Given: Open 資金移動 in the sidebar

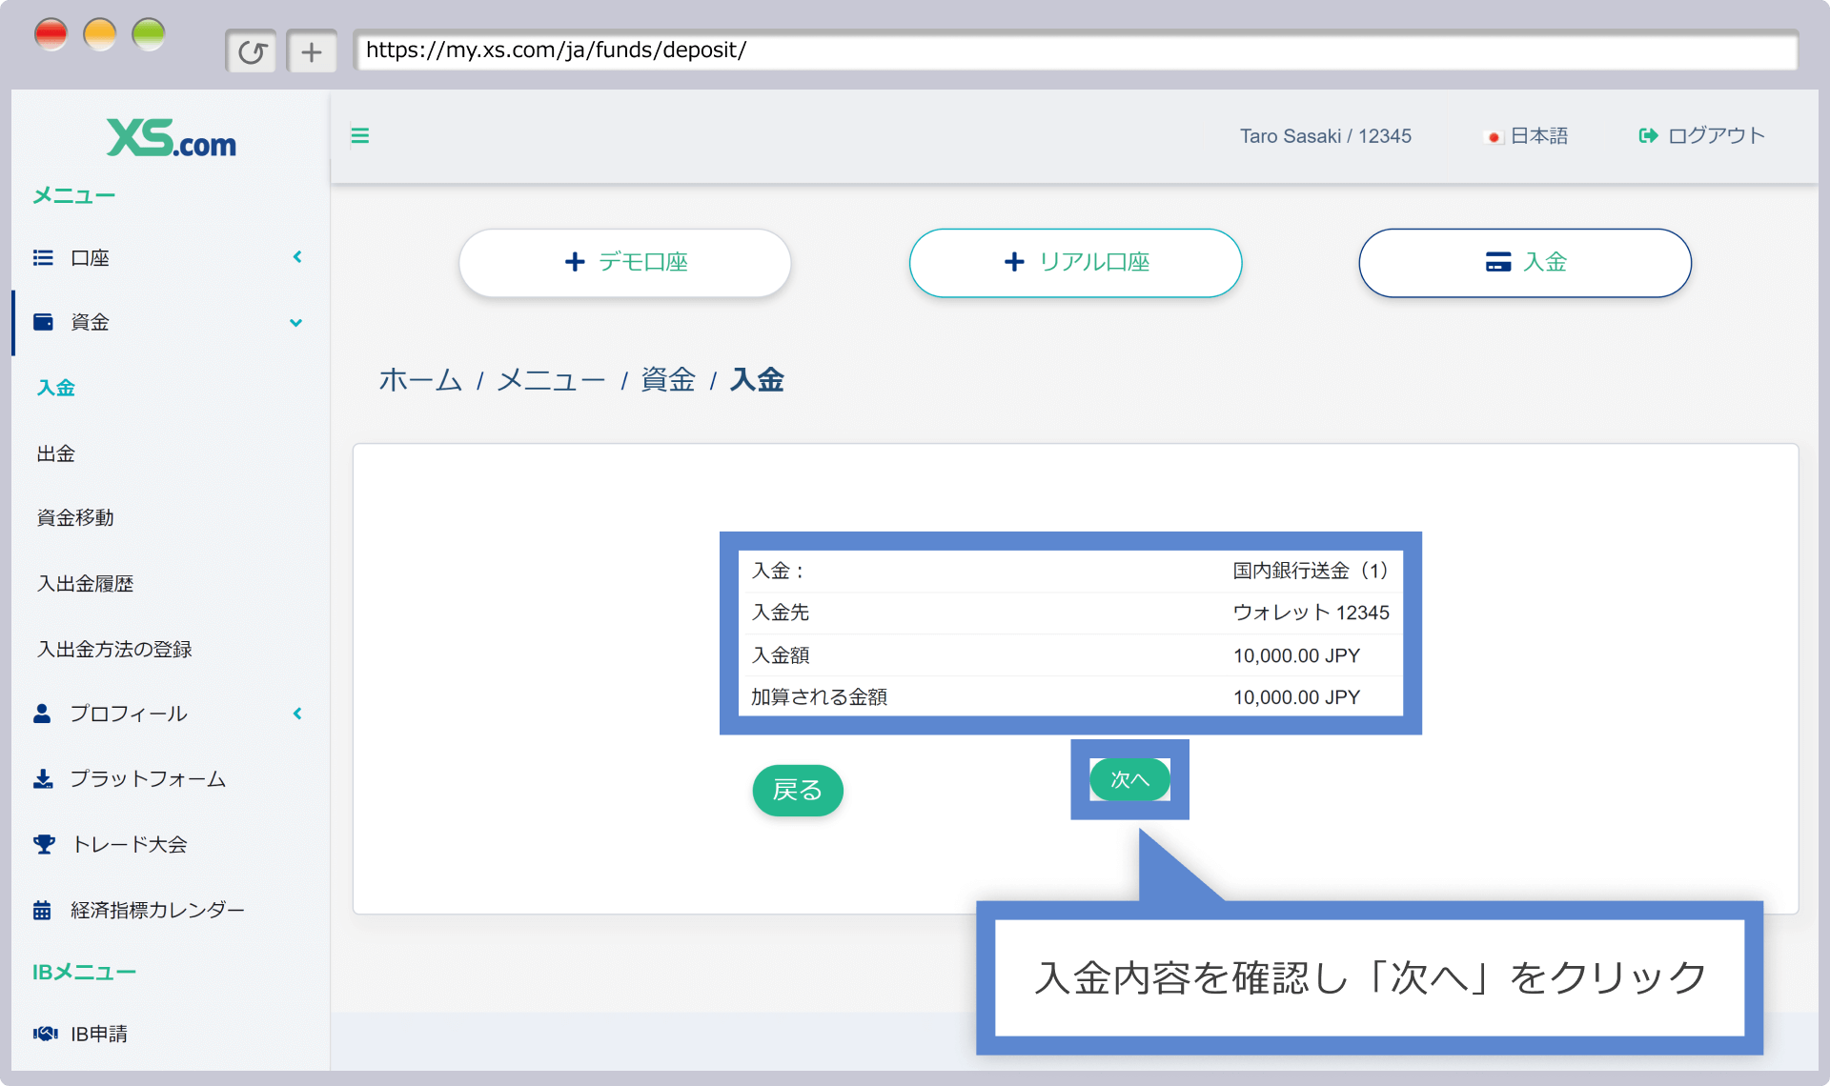Looking at the screenshot, I should click(x=75, y=517).
